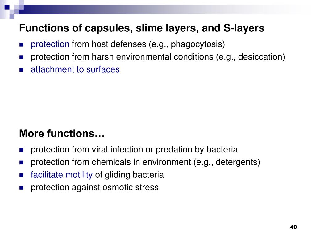This screenshot has width=316, height=237.
Task: Click the square bullet before "protection from host defenses"
Action: [21, 44]
